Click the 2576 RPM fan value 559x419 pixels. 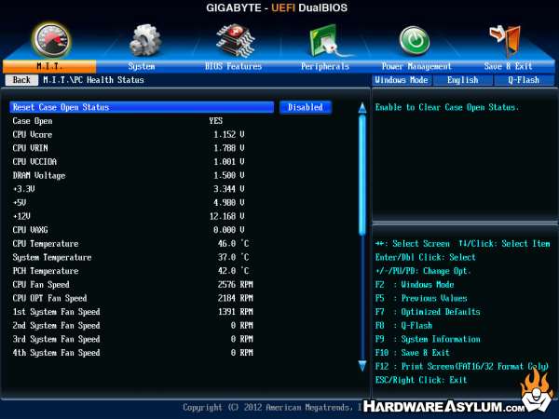pyautogui.click(x=236, y=285)
